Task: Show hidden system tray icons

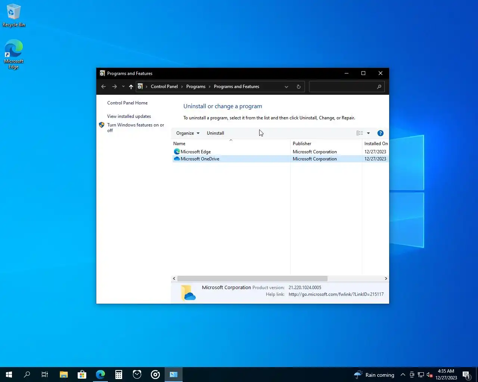Action: pos(403,375)
